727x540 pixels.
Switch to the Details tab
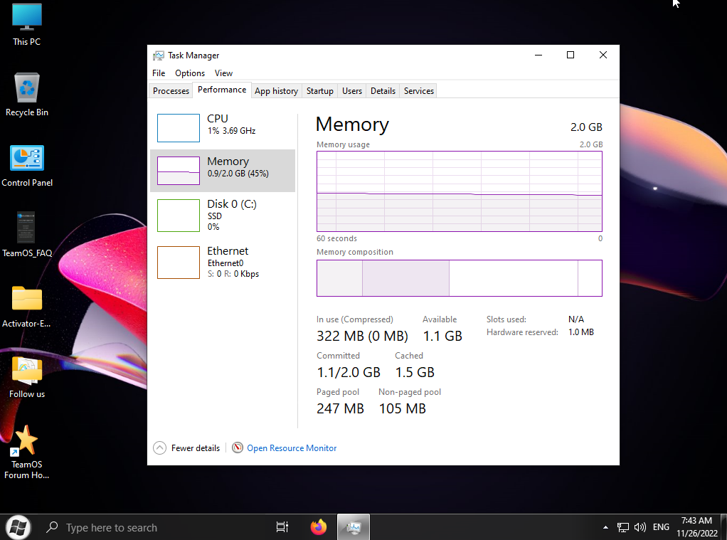[x=383, y=91]
